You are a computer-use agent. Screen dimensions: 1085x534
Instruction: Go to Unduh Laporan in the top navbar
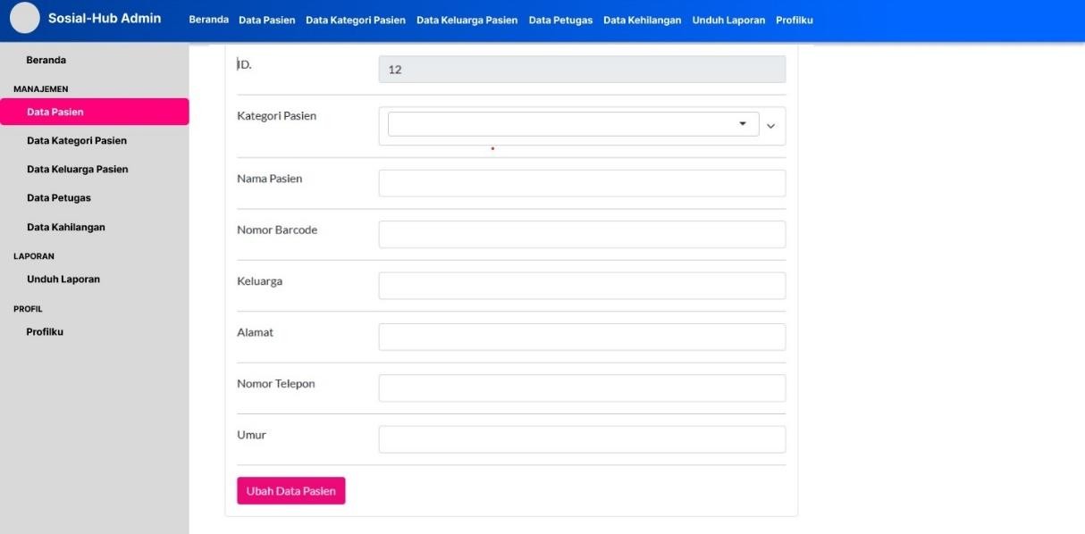728,21
